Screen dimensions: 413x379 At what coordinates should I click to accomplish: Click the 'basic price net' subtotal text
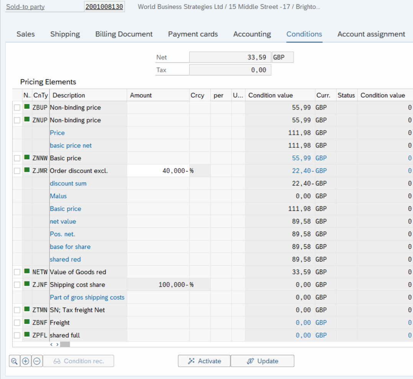click(x=71, y=145)
